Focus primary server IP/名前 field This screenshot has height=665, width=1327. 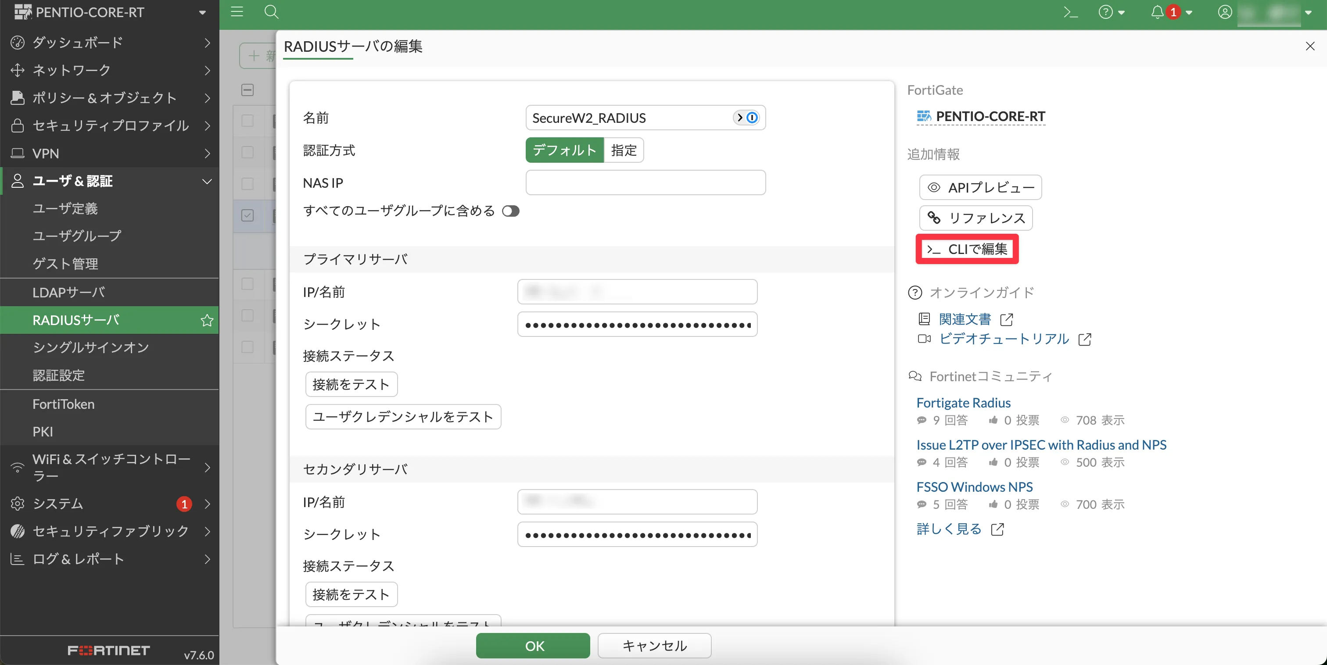pyautogui.click(x=637, y=292)
